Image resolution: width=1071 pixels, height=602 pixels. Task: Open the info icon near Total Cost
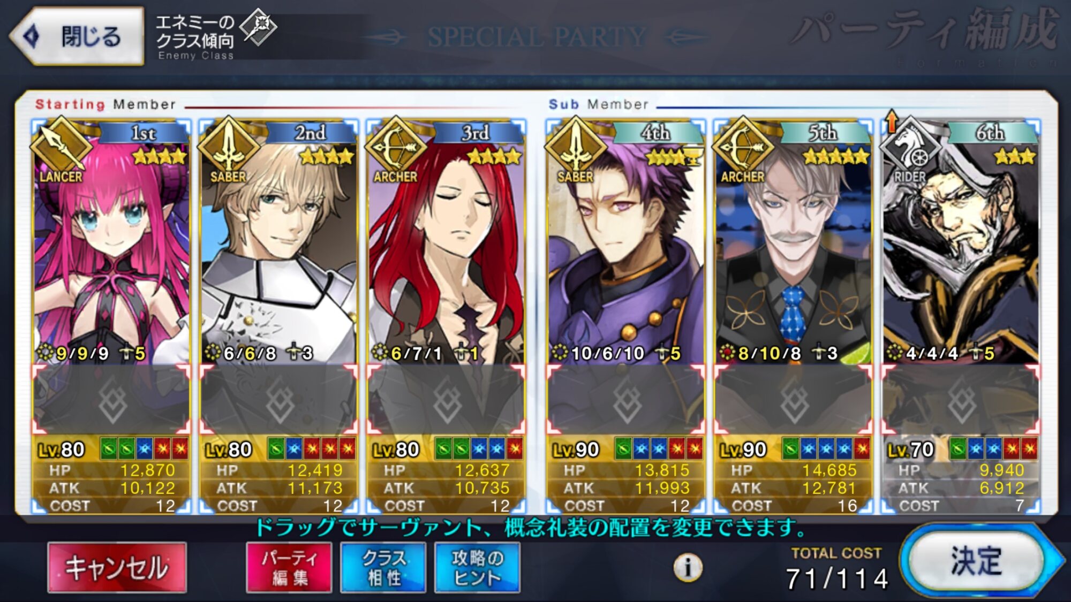click(x=688, y=567)
